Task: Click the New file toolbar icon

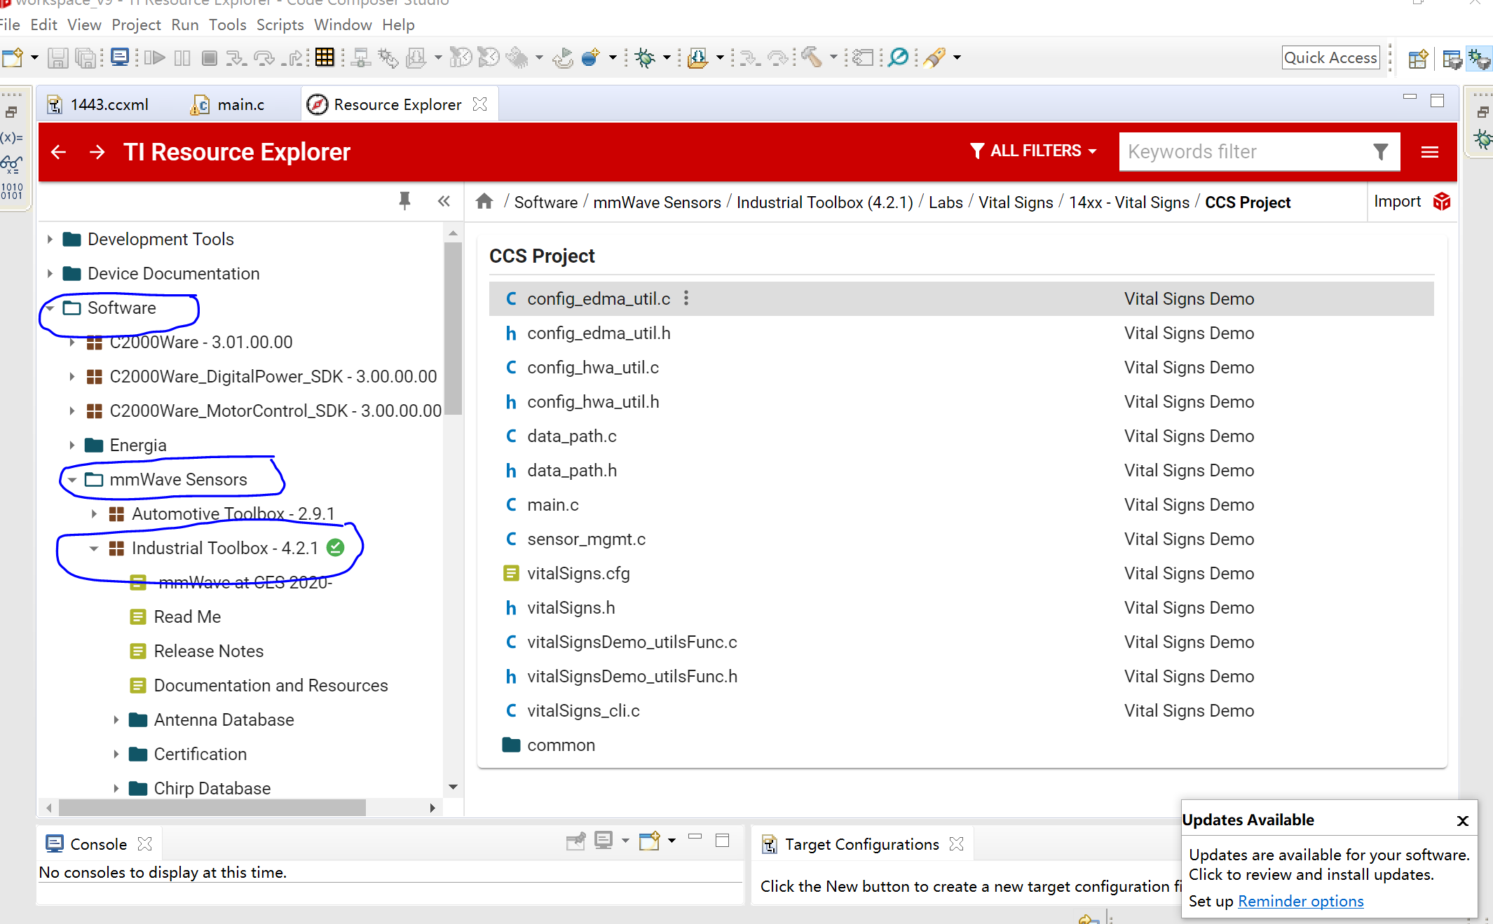Action: click(x=12, y=57)
